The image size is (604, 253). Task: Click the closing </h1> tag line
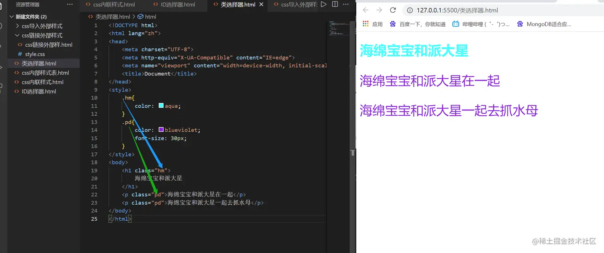[130, 186]
